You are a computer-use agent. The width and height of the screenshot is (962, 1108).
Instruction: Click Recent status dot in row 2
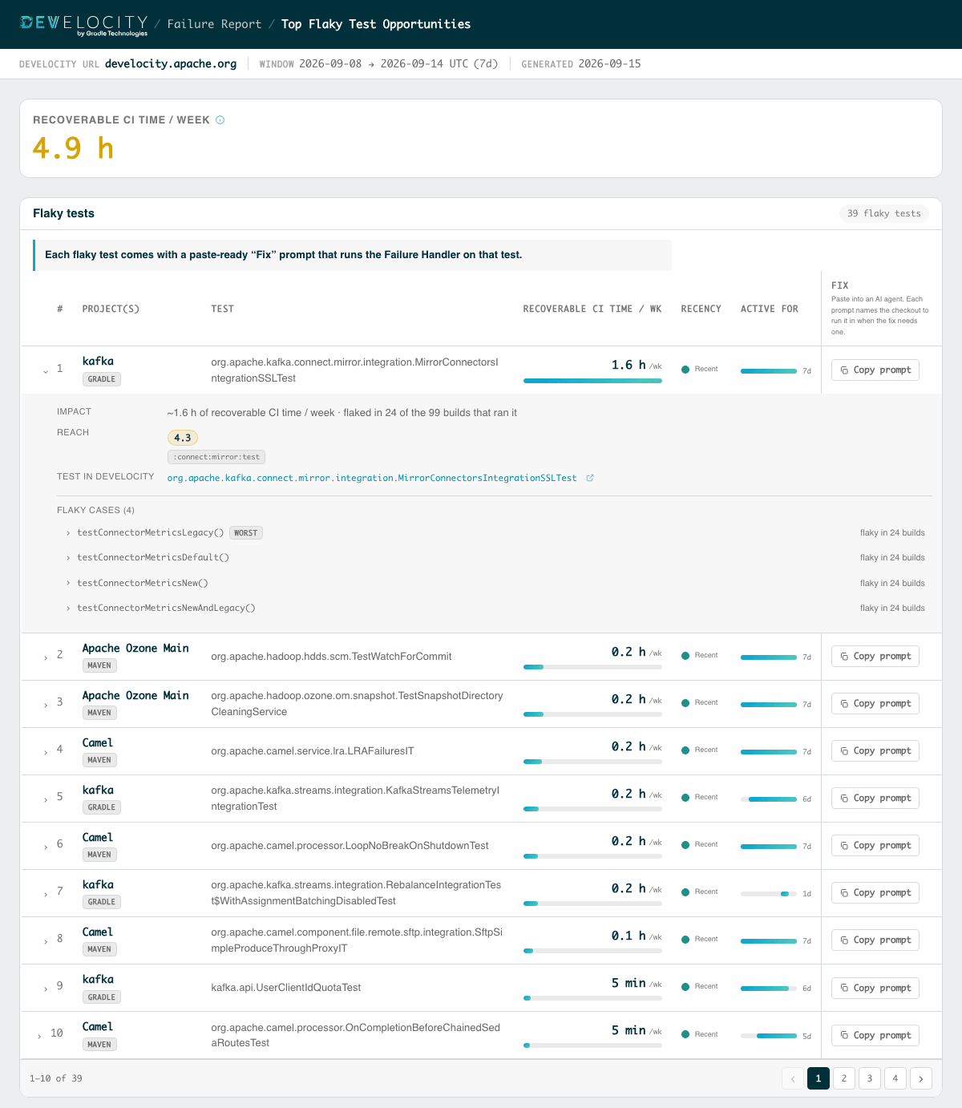(x=685, y=656)
